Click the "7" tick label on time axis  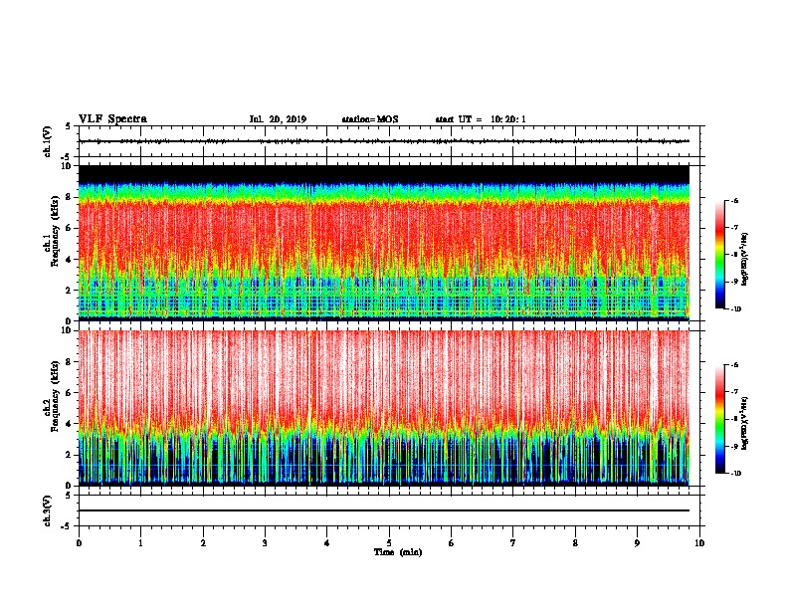(x=513, y=543)
